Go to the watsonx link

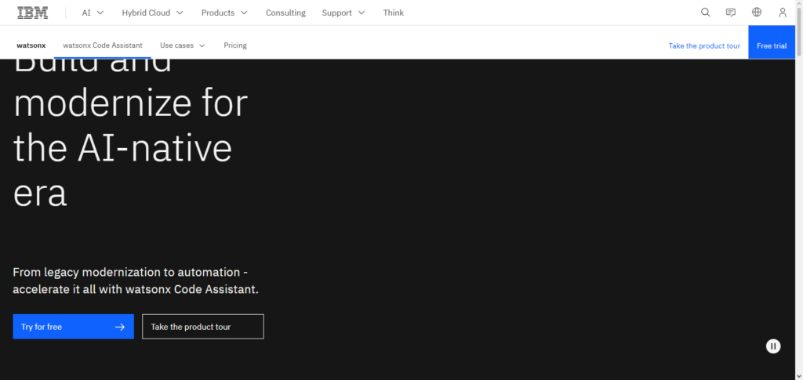31,45
